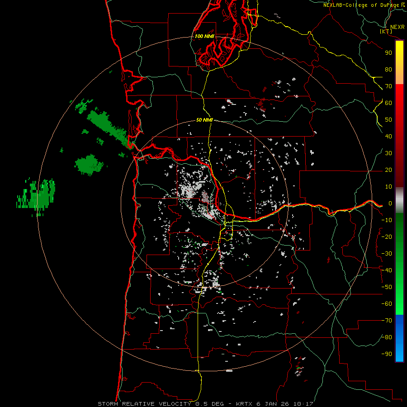Click the "[KT]" units label above scale
This screenshot has width=407, height=407.
(386, 32)
